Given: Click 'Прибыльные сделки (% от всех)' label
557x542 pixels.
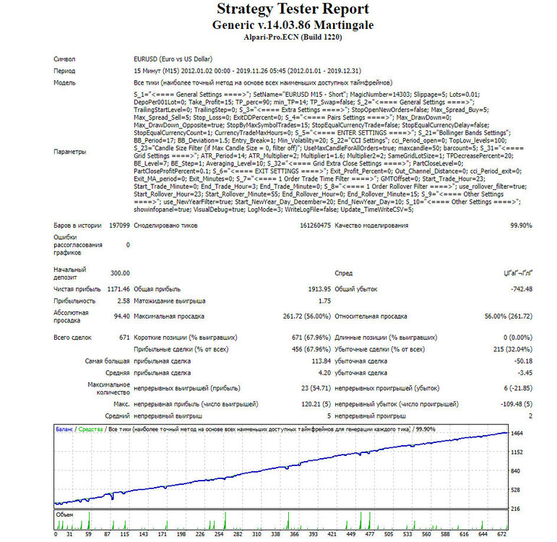Looking at the screenshot, I should 181,349.
